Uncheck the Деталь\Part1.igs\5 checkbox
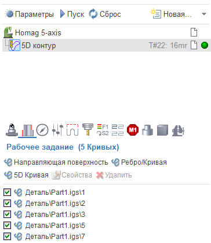 click(x=7, y=225)
